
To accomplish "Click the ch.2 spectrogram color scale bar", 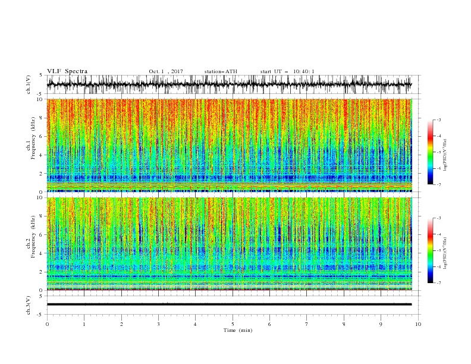I will click(x=430, y=250).
